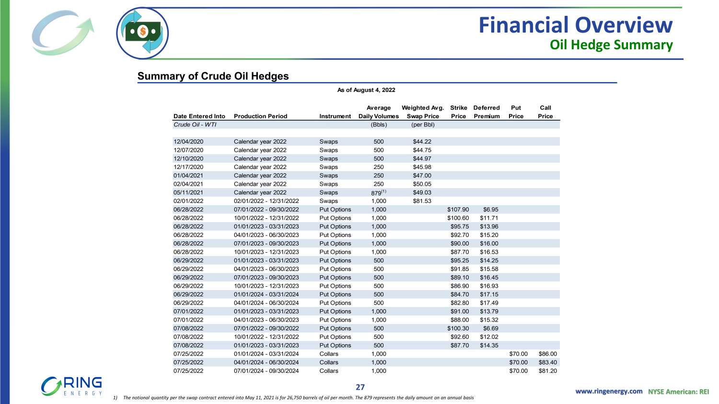The height and width of the screenshot is (404, 719).
Task: Click the NYSE American: REI ticker text
Action: [x=678, y=392]
